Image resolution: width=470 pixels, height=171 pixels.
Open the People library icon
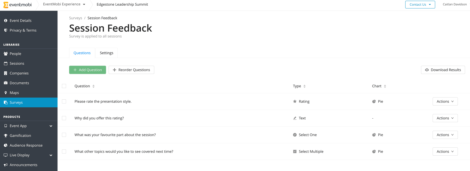[6, 54]
